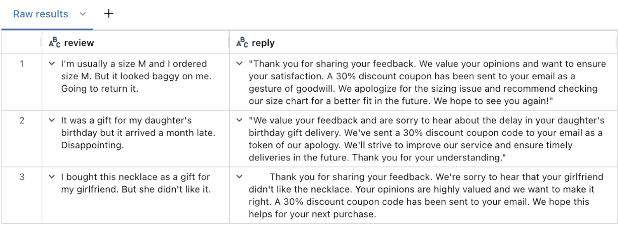Click the string type icon beside review header

tap(54, 42)
